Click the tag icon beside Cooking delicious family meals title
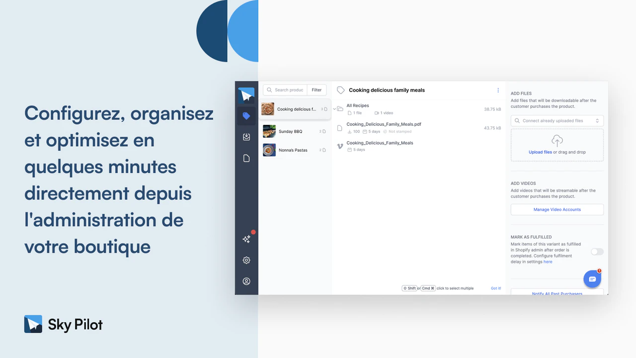 point(341,90)
